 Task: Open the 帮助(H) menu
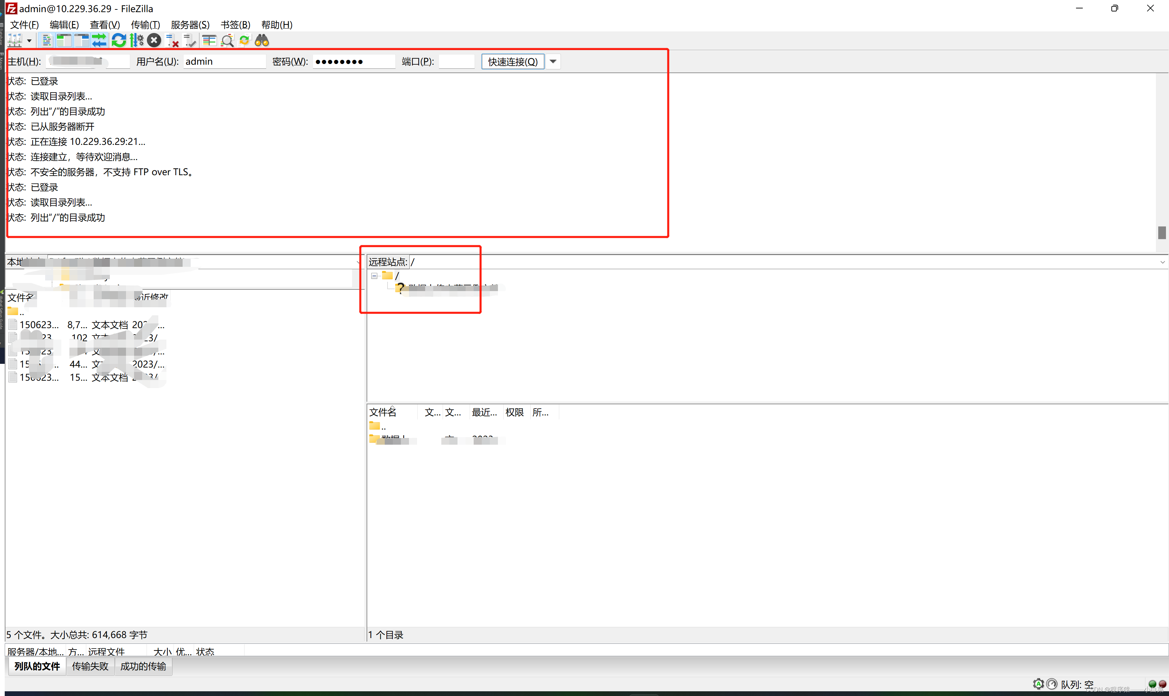tap(277, 25)
